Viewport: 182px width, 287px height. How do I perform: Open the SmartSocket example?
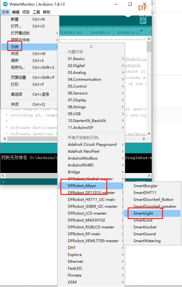click(152, 227)
